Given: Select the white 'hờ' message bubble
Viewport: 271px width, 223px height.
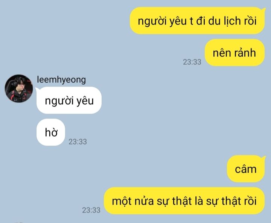Looking at the screenshot, I should click(x=51, y=132).
